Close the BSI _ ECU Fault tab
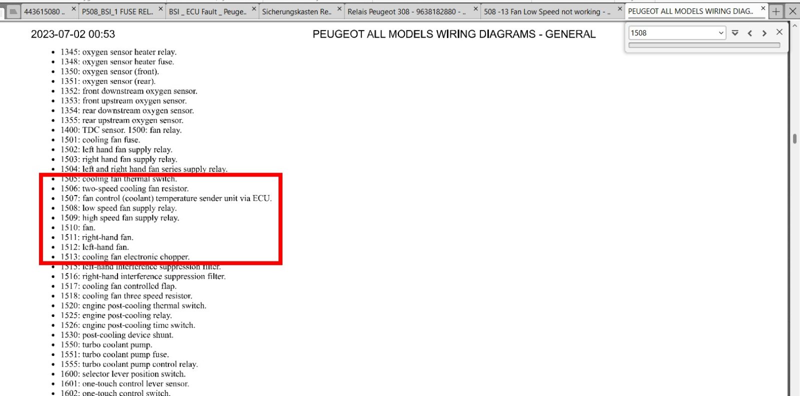This screenshot has width=800, height=396. [x=253, y=9]
